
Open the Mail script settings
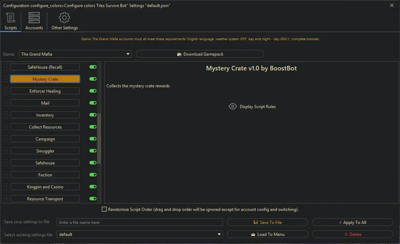pos(45,103)
